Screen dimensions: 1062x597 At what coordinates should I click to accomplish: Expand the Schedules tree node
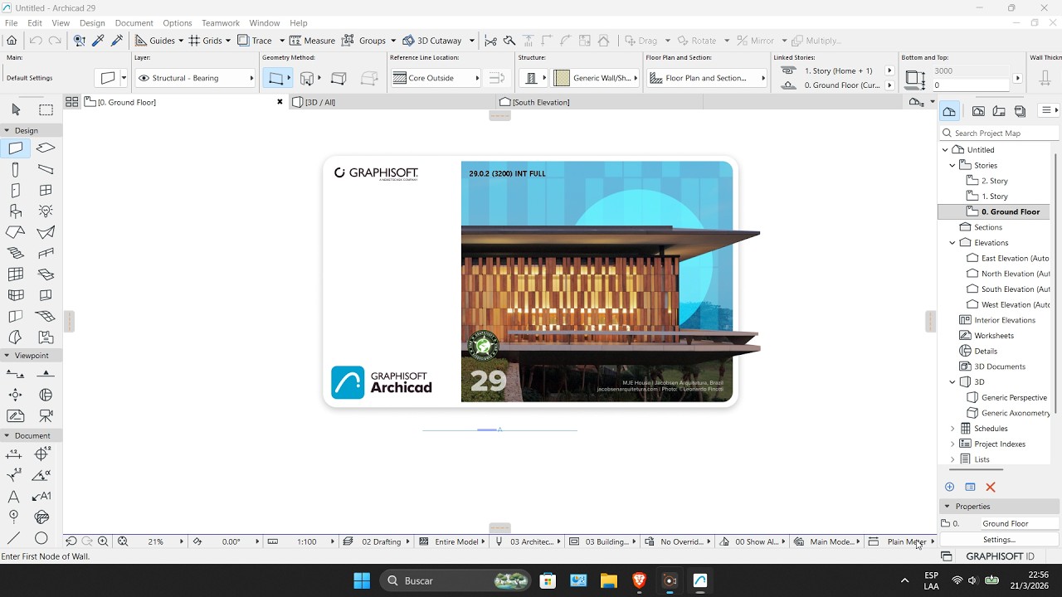tap(952, 429)
